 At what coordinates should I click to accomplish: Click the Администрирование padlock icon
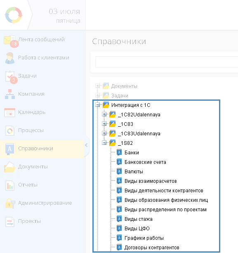pyautogui.click(x=10, y=203)
